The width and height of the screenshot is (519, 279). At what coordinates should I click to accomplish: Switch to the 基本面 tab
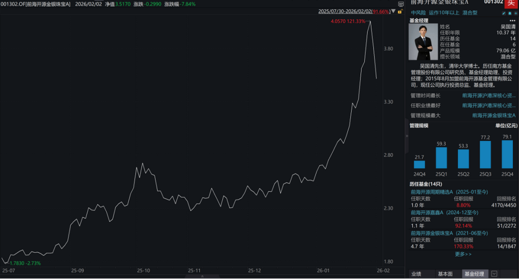click(x=445, y=274)
